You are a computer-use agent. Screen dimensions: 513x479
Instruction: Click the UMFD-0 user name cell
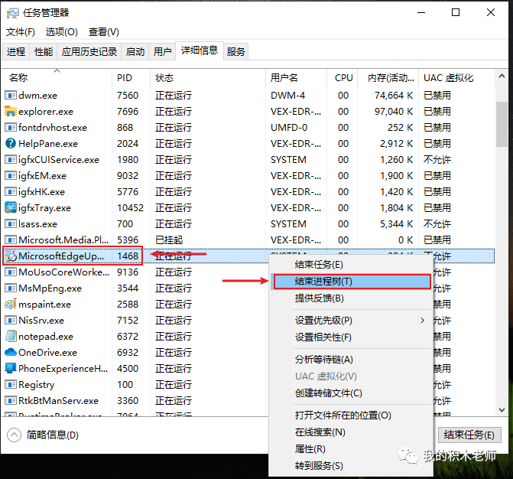289,127
